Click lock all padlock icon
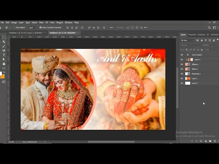 click(x=202, y=50)
